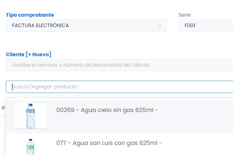This screenshot has height=155, width=233.
Task: Select the Cielo water bottle image
Action: pyautogui.click(x=30, y=116)
